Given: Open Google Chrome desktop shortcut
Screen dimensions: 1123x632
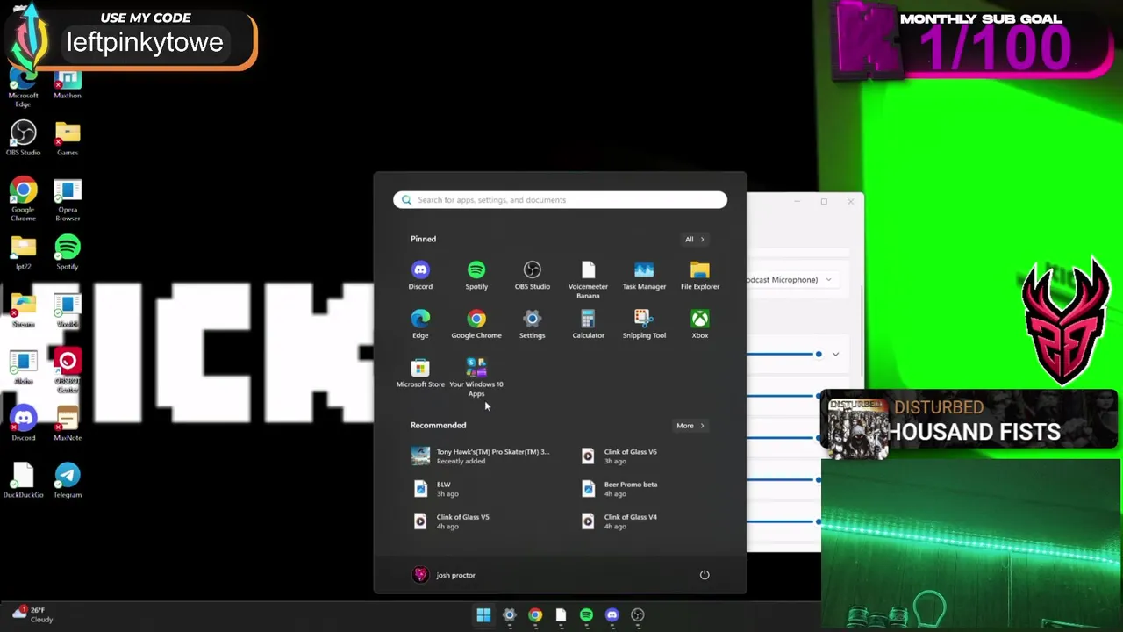Looking at the screenshot, I should coord(24,200).
